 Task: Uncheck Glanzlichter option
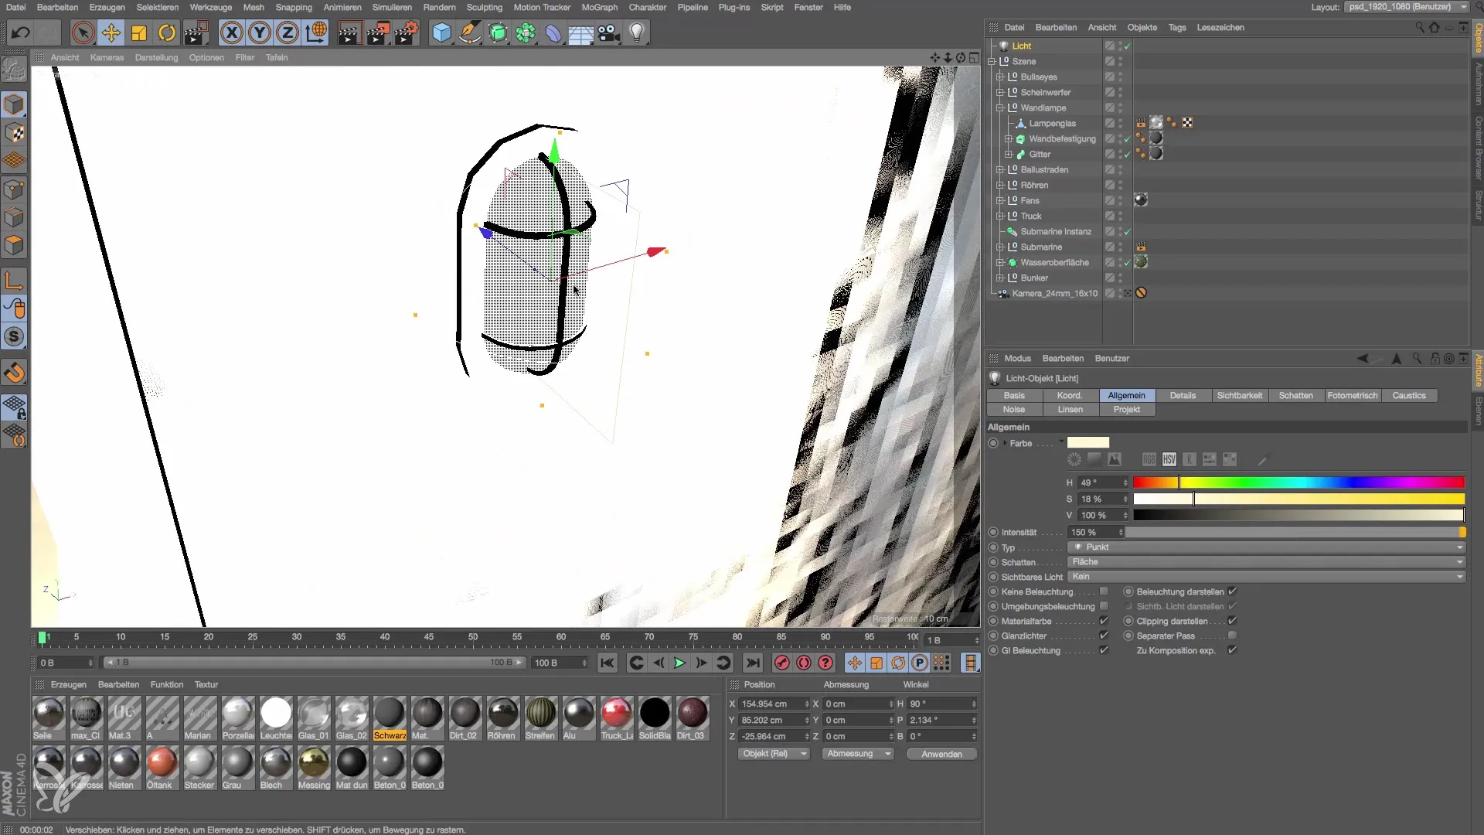1104,636
